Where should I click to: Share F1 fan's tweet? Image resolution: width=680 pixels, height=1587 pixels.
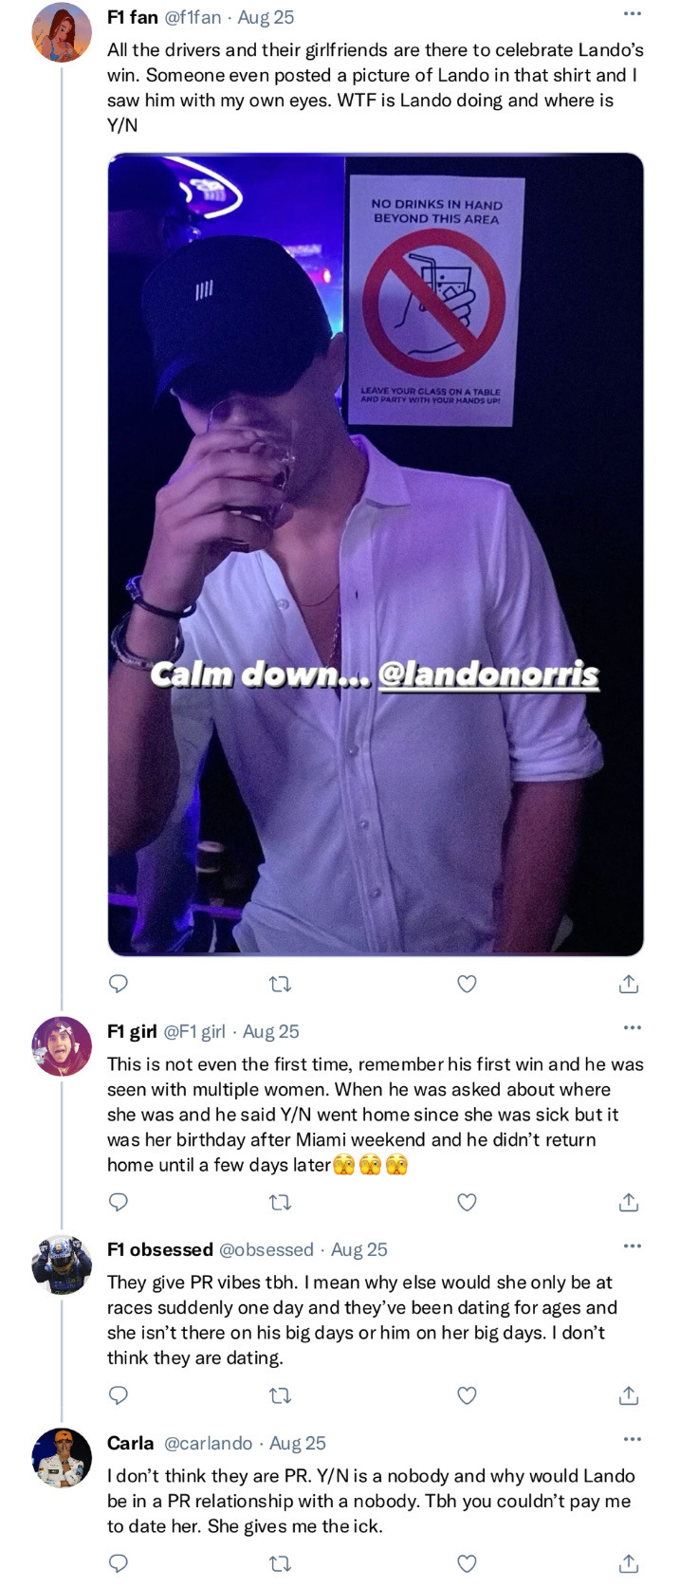(628, 984)
